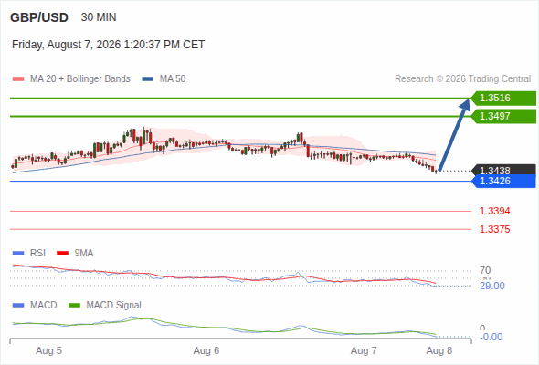The height and width of the screenshot is (365, 539).
Task: Click the MACD Signal green legend swatch
Action: [74, 306]
